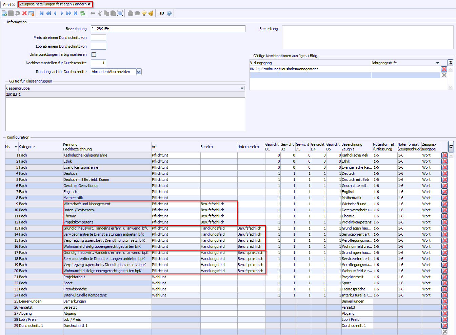Click the Undo arrow toolbar icon
This screenshot has width=456, height=335.
18,13
